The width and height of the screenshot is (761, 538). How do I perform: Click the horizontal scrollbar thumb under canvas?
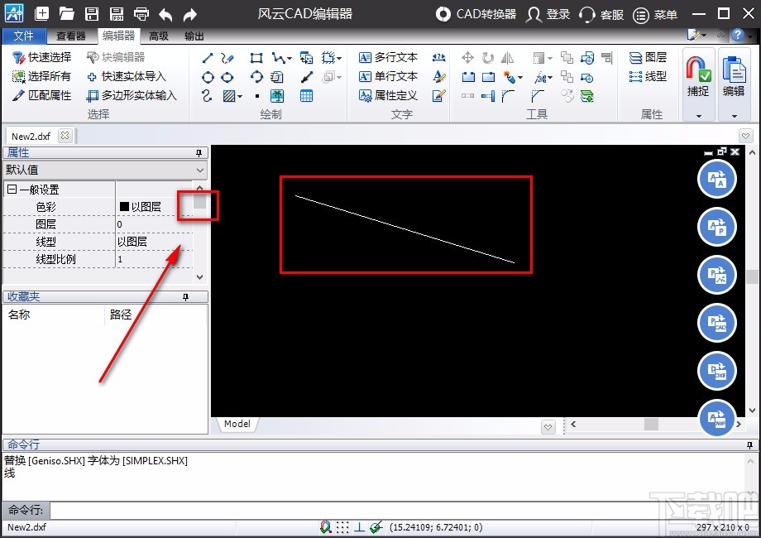coord(651,424)
